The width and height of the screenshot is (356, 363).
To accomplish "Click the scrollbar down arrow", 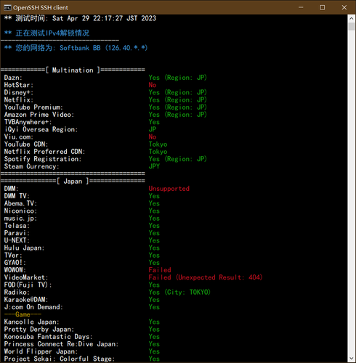I will (x=352, y=358).
